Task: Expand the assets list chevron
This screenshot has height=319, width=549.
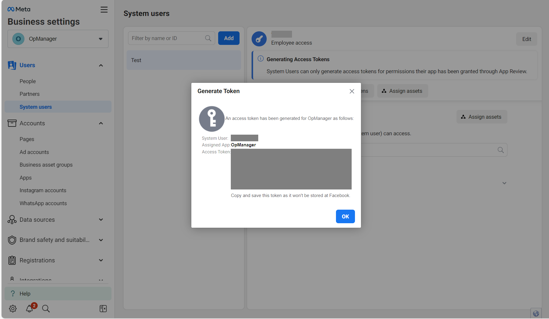Action: [x=504, y=183]
